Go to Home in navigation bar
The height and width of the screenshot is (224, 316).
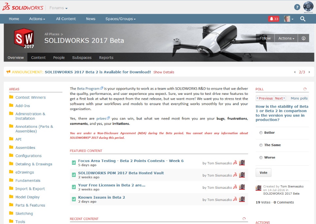pos(14,19)
